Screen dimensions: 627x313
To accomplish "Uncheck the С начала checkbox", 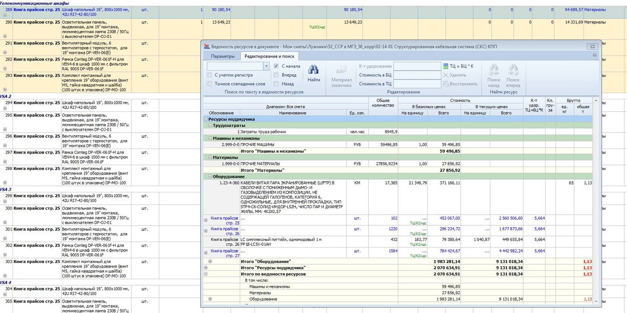I will coord(276,66).
